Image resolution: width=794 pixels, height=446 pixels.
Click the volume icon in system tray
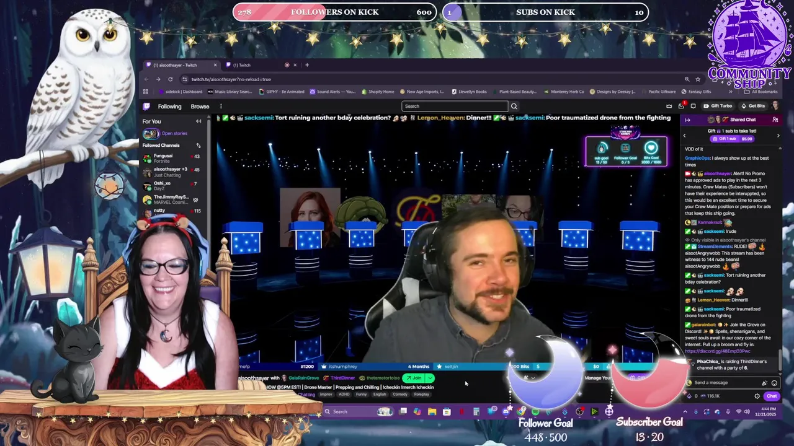tap(747, 411)
